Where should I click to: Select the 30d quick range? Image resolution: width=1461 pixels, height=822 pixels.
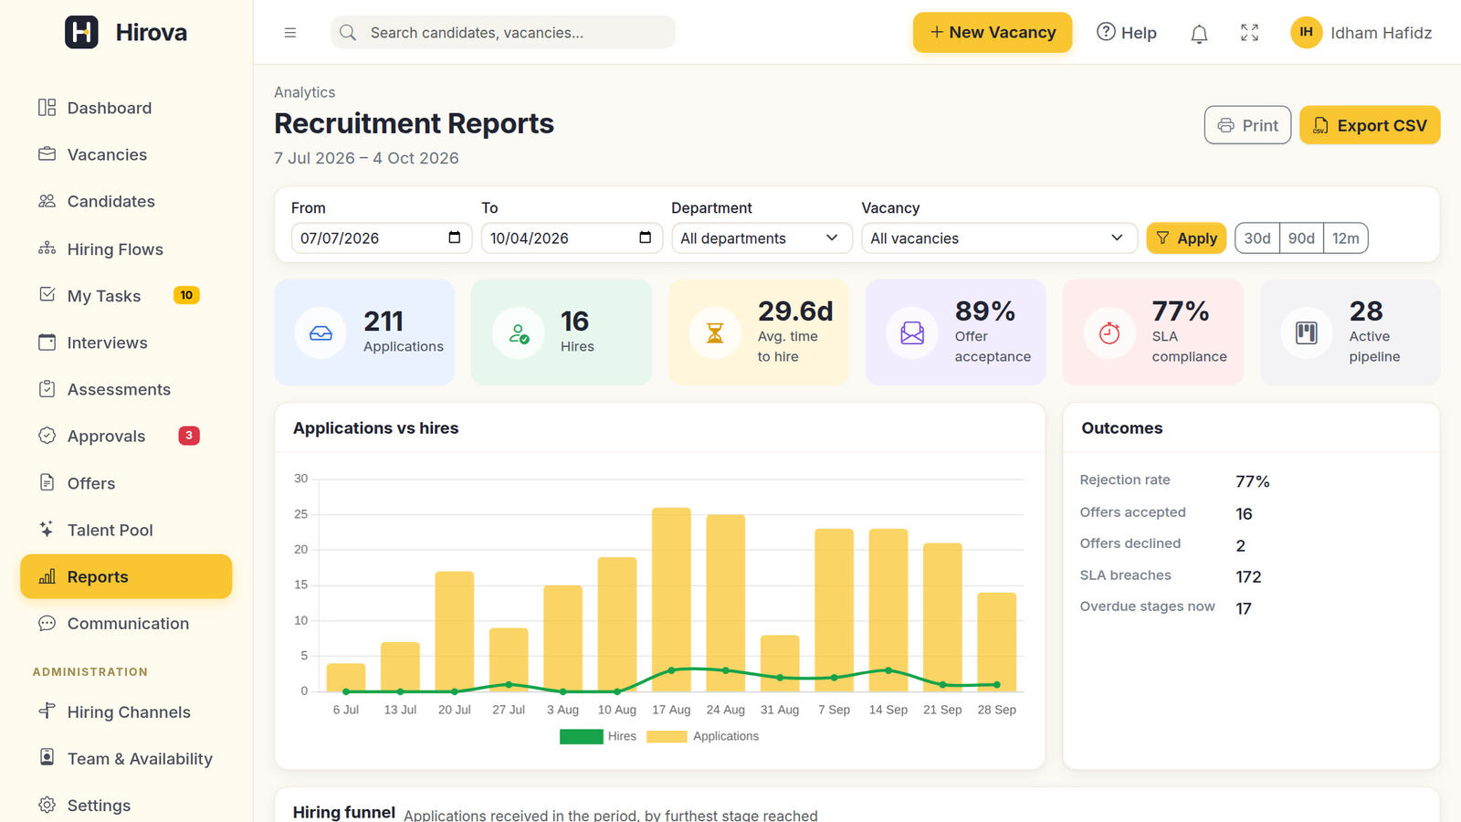click(1257, 237)
